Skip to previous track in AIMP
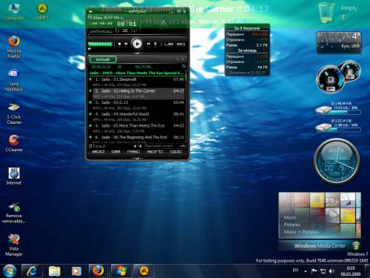 pos(126,44)
